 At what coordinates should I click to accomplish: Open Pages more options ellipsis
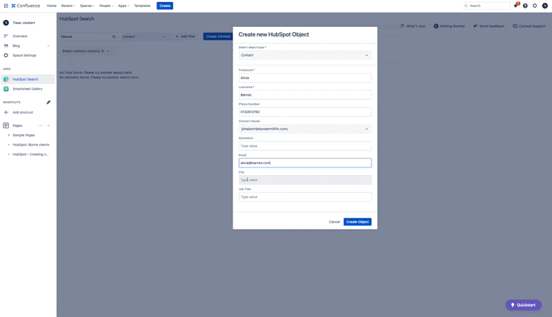pyautogui.click(x=41, y=125)
